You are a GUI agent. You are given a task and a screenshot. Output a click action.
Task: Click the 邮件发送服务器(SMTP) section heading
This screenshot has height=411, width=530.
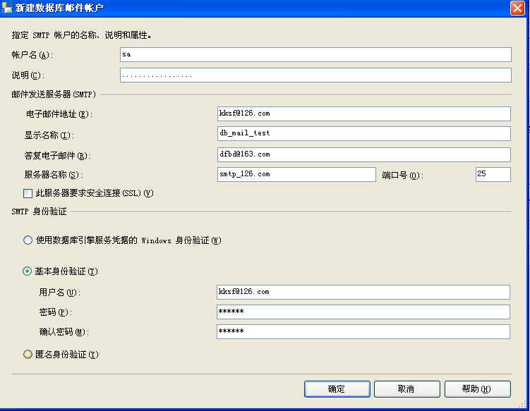point(54,94)
